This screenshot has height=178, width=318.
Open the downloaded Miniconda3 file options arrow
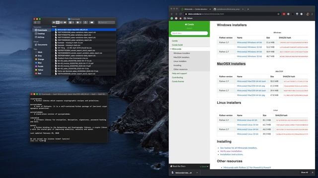click(197, 173)
